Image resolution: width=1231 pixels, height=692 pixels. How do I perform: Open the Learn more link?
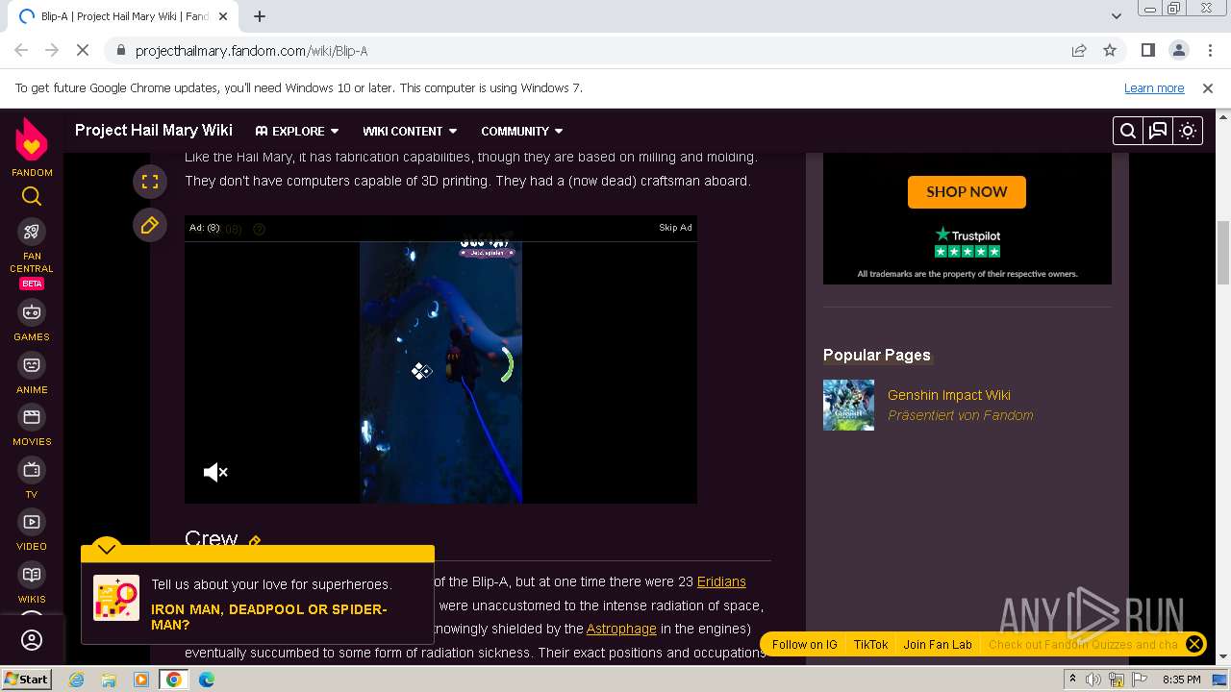(1154, 87)
